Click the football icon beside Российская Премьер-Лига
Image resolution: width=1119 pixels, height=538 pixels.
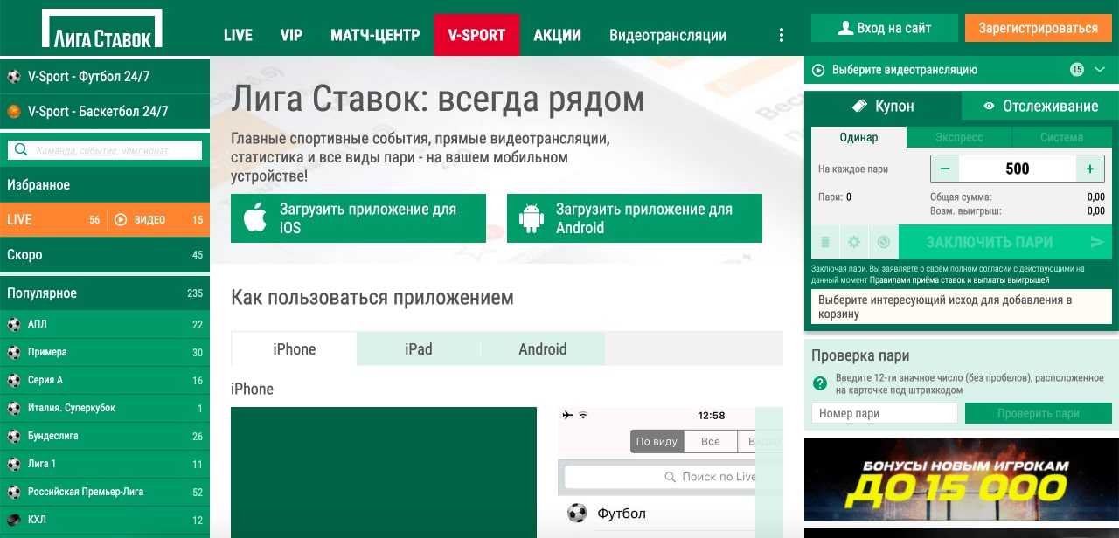pos(14,492)
